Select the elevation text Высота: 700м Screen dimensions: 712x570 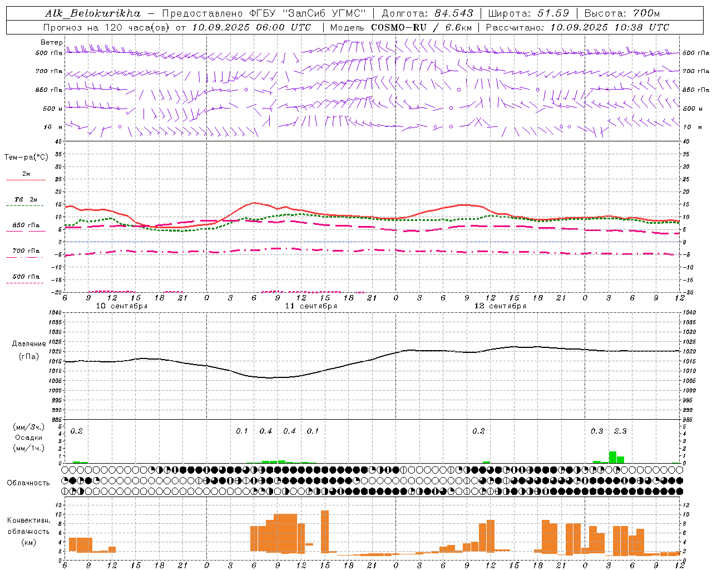coord(622,13)
